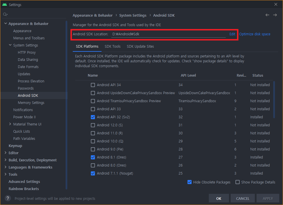The width and height of the screenshot is (283, 205).
Task: Uncheck Android 7.1.1 (Nougat) checkbox
Action: [93, 173]
